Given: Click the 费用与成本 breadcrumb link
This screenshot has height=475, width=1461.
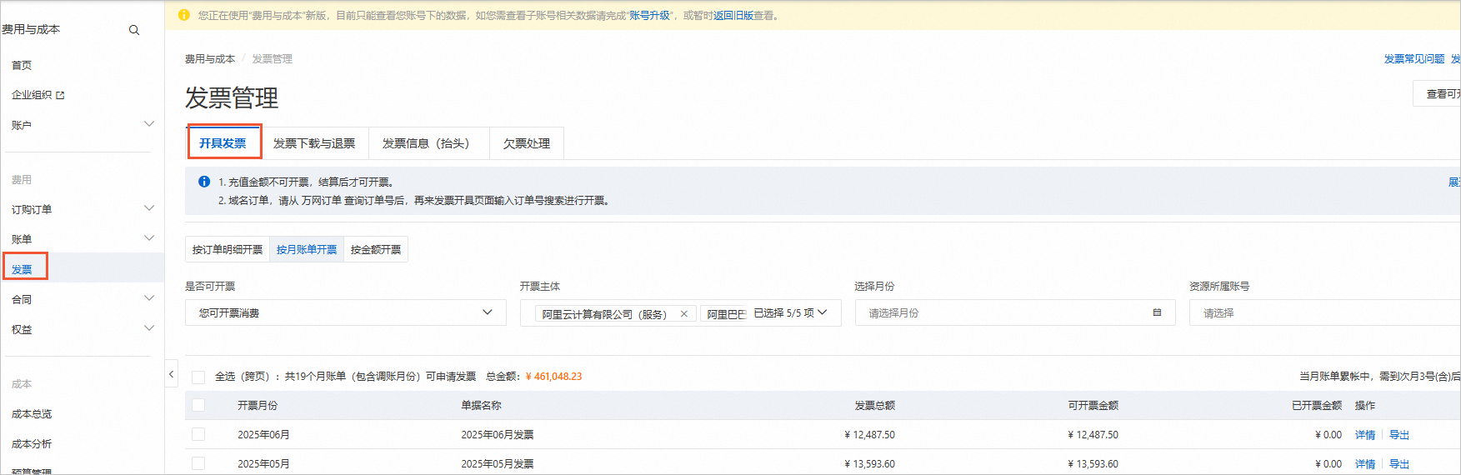Looking at the screenshot, I should (x=210, y=58).
